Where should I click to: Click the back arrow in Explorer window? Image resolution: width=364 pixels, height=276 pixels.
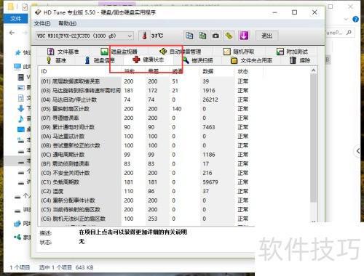pyautogui.click(x=12, y=33)
